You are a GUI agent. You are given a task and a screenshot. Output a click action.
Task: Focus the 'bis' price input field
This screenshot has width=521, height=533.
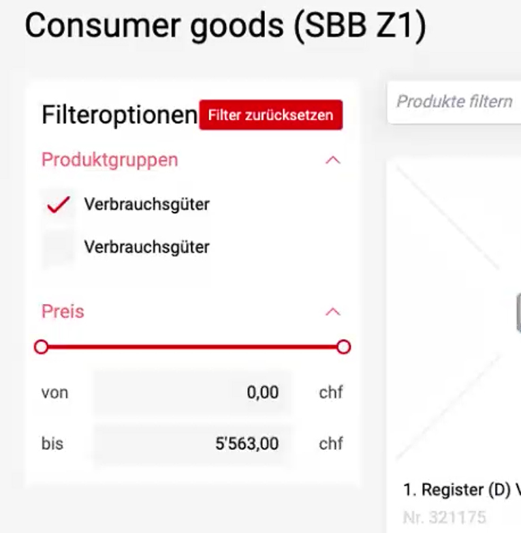[192, 444]
